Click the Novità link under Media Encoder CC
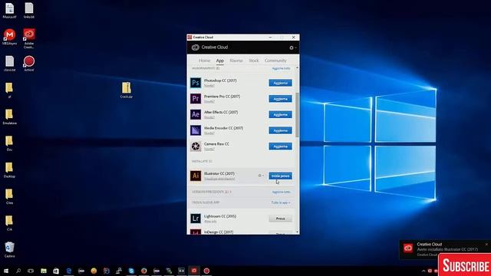Screen dimensions: 491x276 (209, 133)
